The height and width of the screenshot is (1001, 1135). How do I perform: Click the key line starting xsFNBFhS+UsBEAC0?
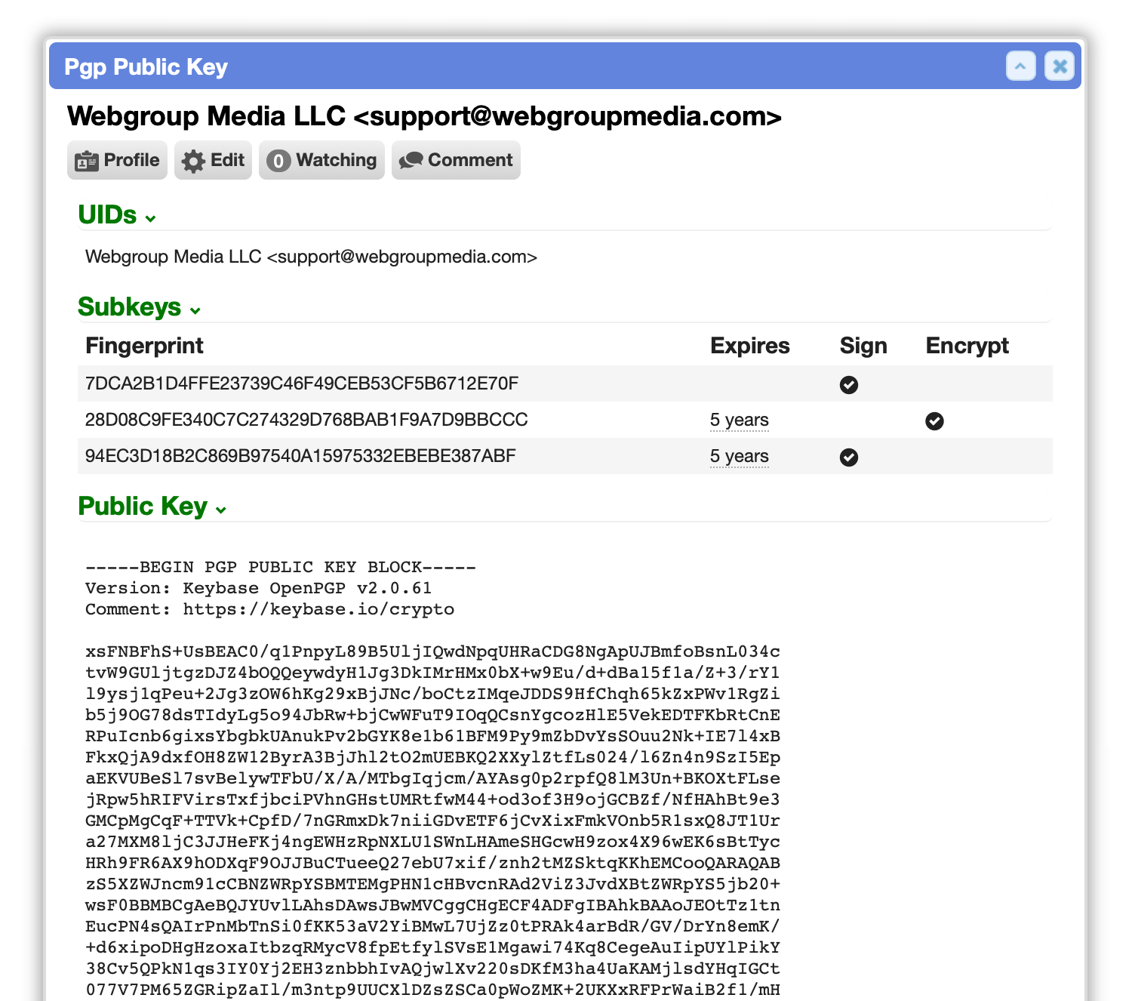point(432,651)
